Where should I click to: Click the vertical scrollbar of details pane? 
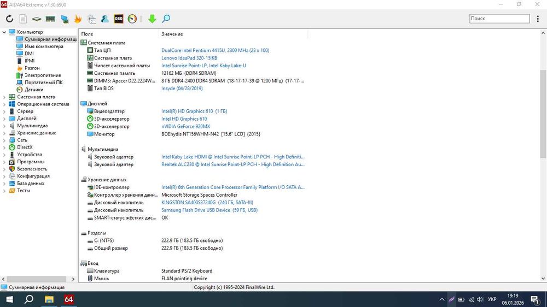click(543, 114)
